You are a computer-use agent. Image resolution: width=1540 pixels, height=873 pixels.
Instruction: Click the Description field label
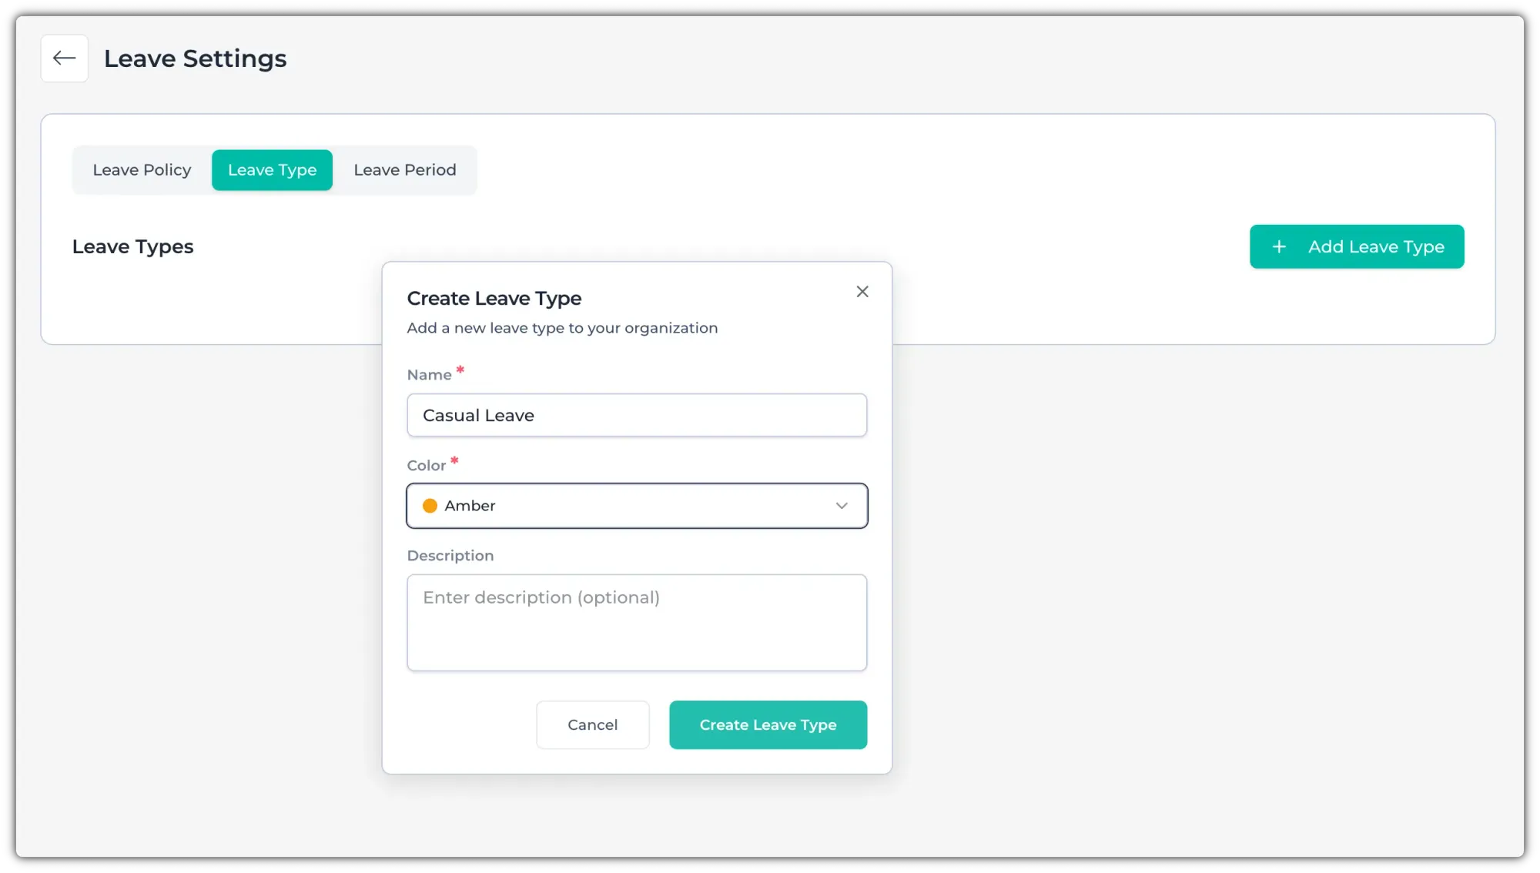click(x=450, y=556)
